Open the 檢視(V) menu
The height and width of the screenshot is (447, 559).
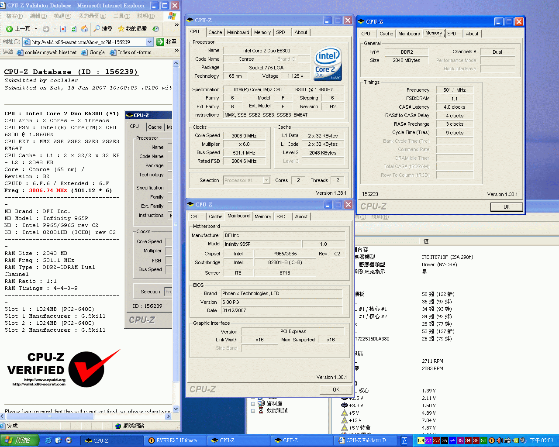pos(62,16)
